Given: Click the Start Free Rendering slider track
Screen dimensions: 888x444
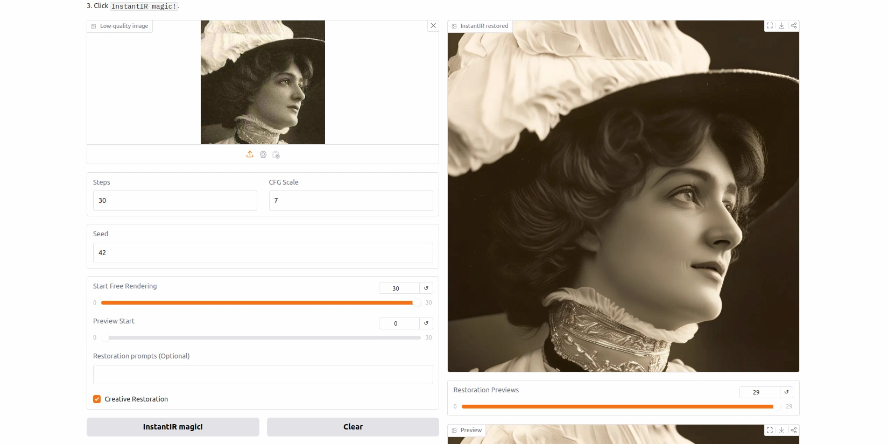Looking at the screenshot, I should pos(258,303).
